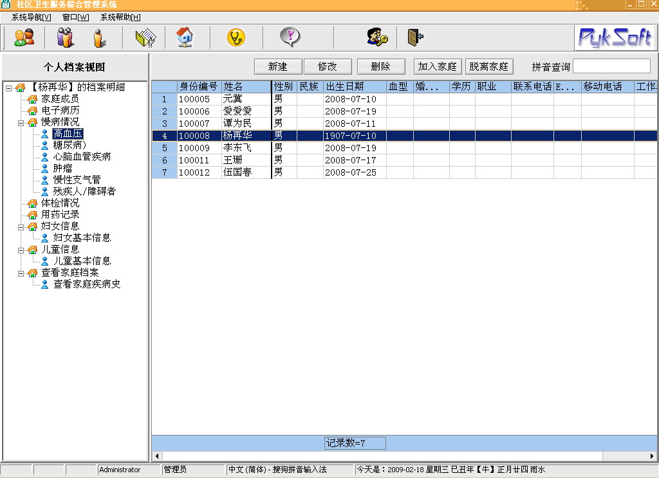
Task: Select 糖尿病 in the archive tree
Action: pos(70,145)
